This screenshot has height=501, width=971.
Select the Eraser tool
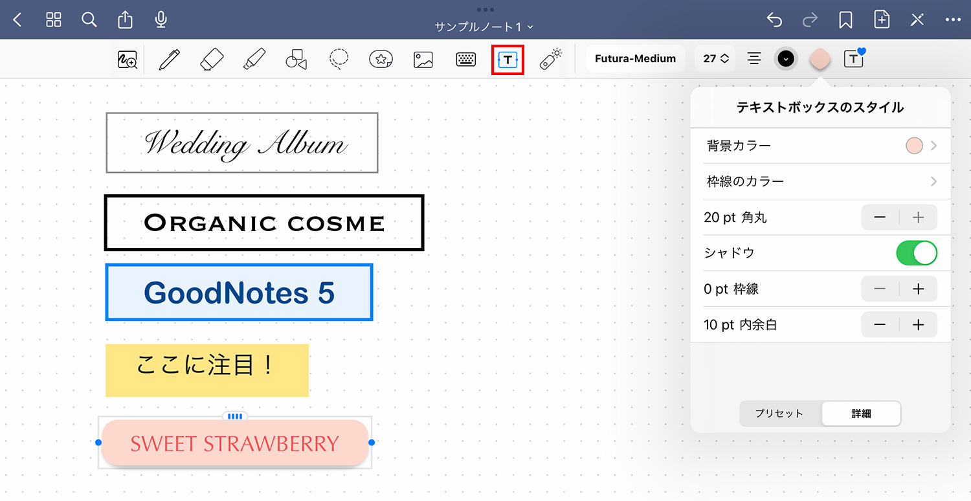211,60
